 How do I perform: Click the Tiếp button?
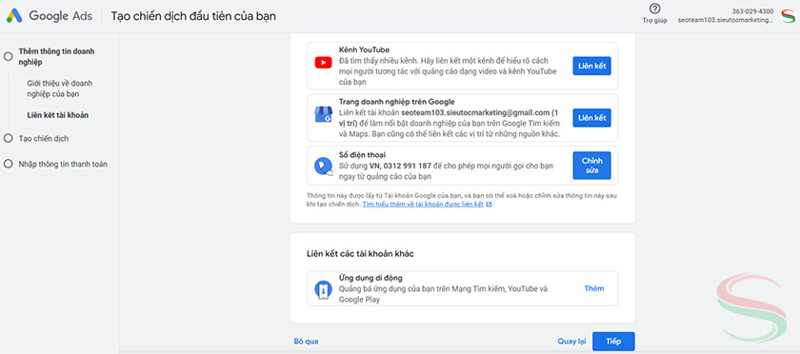click(x=613, y=342)
